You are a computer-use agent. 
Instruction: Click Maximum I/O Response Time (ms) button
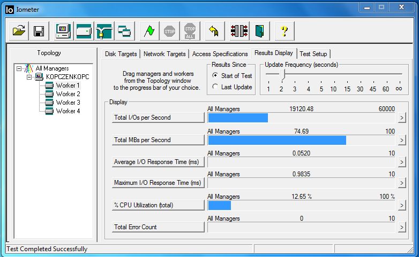[158, 183]
